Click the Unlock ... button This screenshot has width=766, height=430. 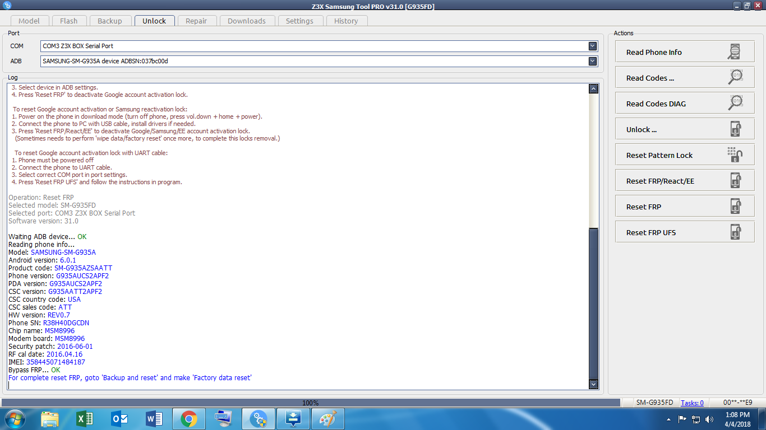pyautogui.click(x=685, y=129)
